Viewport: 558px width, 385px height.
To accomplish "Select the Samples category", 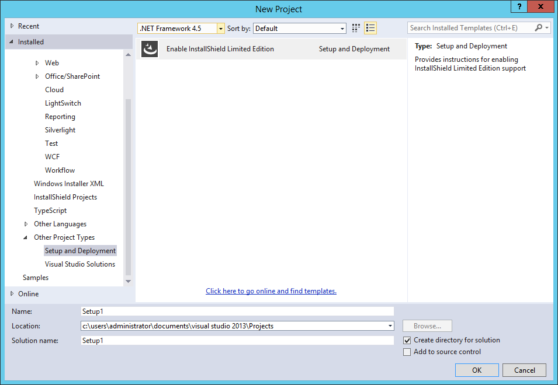I will click(x=36, y=278).
